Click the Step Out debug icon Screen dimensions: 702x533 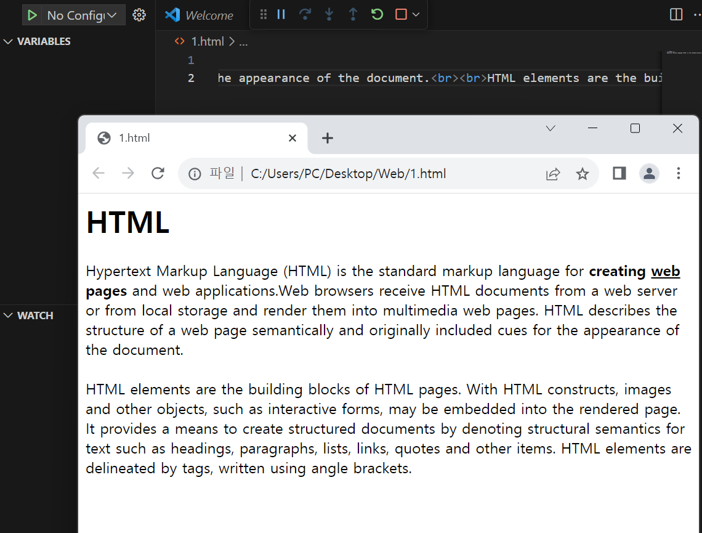point(352,14)
